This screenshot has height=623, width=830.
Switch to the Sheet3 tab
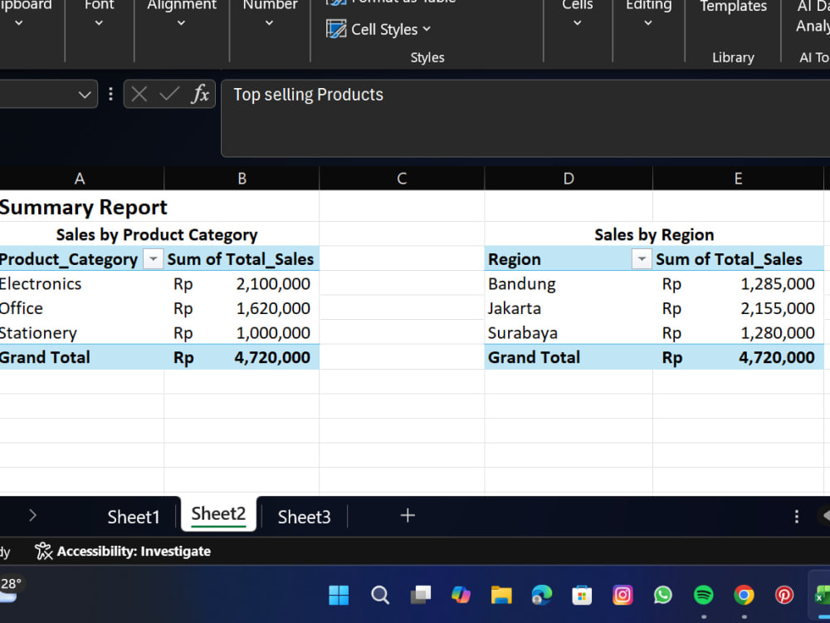tap(304, 517)
